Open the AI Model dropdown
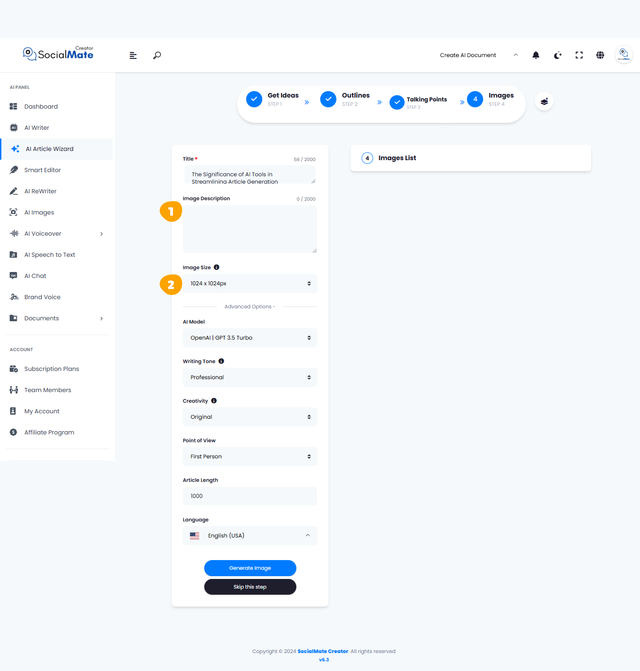This screenshot has width=640, height=671. [250, 338]
